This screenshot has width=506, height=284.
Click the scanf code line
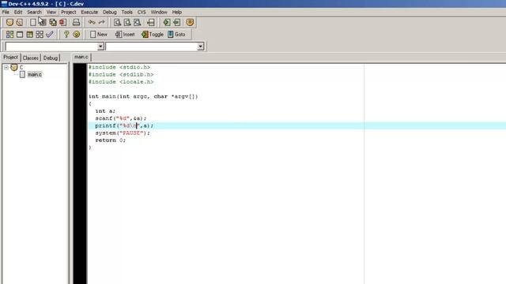[x=121, y=118]
